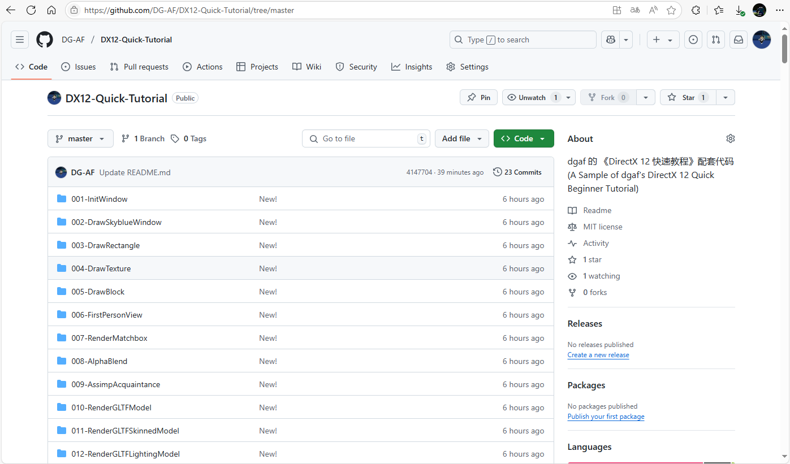
Task: Open the Update README.md commit message
Action: click(x=135, y=172)
